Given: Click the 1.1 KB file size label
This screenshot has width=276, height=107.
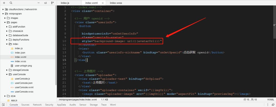Looking at the screenshot, I should tap(105, 100).
